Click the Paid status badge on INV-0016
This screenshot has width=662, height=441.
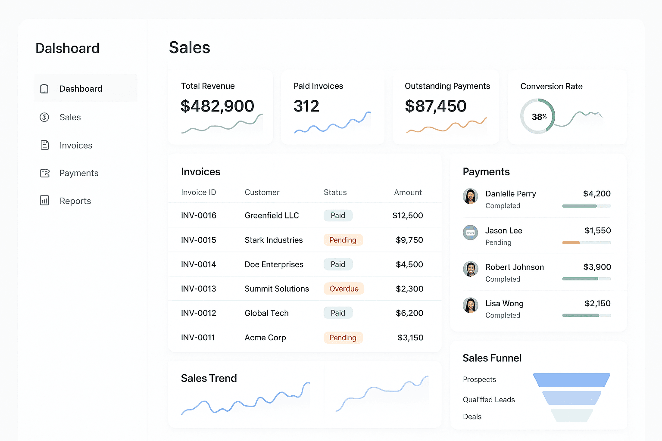(338, 215)
